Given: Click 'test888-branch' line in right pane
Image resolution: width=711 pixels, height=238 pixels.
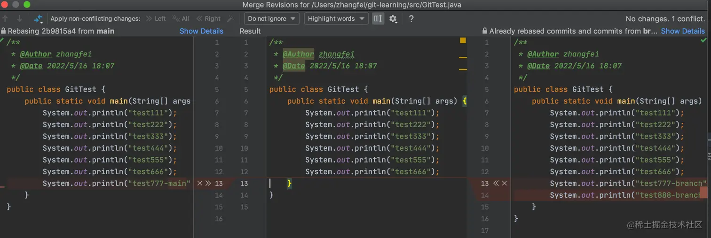Looking at the screenshot, I should click(625, 195).
